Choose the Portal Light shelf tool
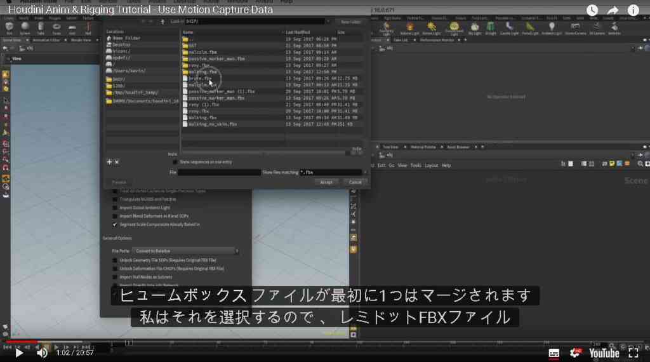The image size is (650, 362). [530, 29]
